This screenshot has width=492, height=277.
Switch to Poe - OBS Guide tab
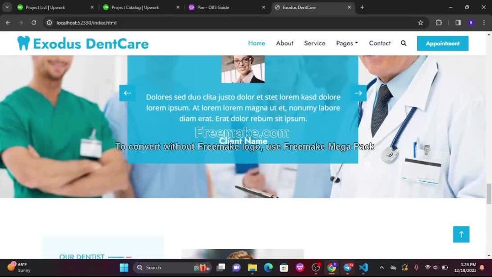pyautogui.click(x=227, y=7)
